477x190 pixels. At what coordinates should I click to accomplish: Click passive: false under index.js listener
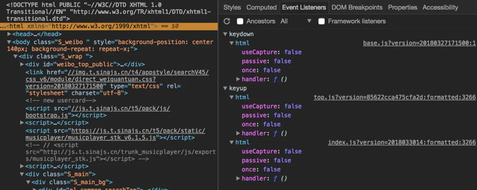pos(266,160)
